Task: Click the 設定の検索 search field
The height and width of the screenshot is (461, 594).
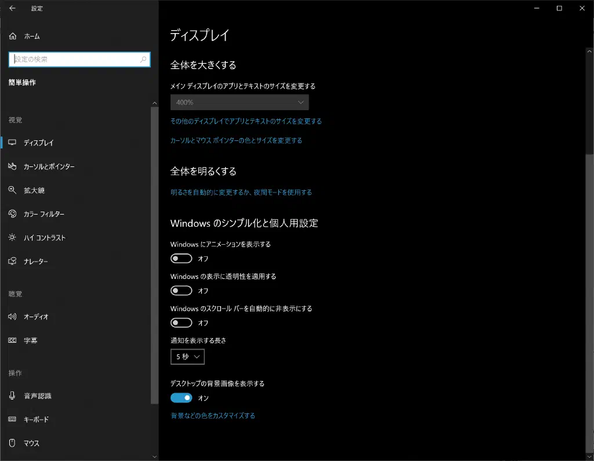Action: click(x=75, y=59)
